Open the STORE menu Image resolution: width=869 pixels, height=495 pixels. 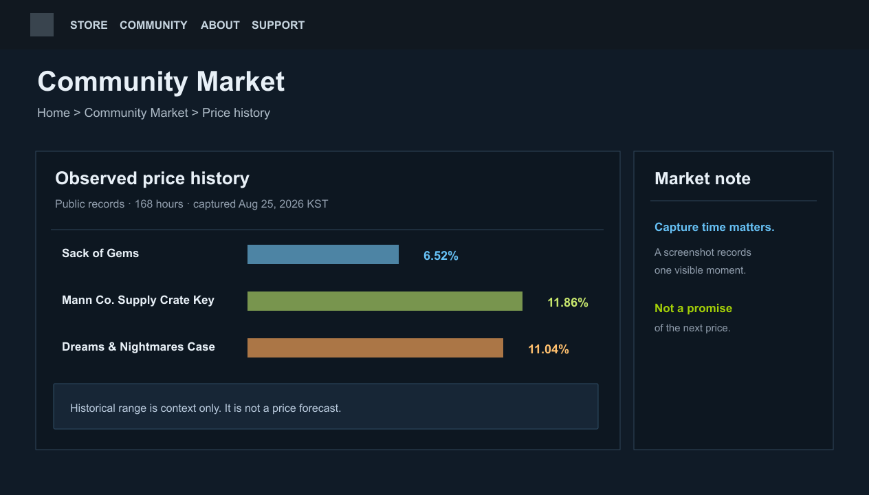pyautogui.click(x=89, y=25)
